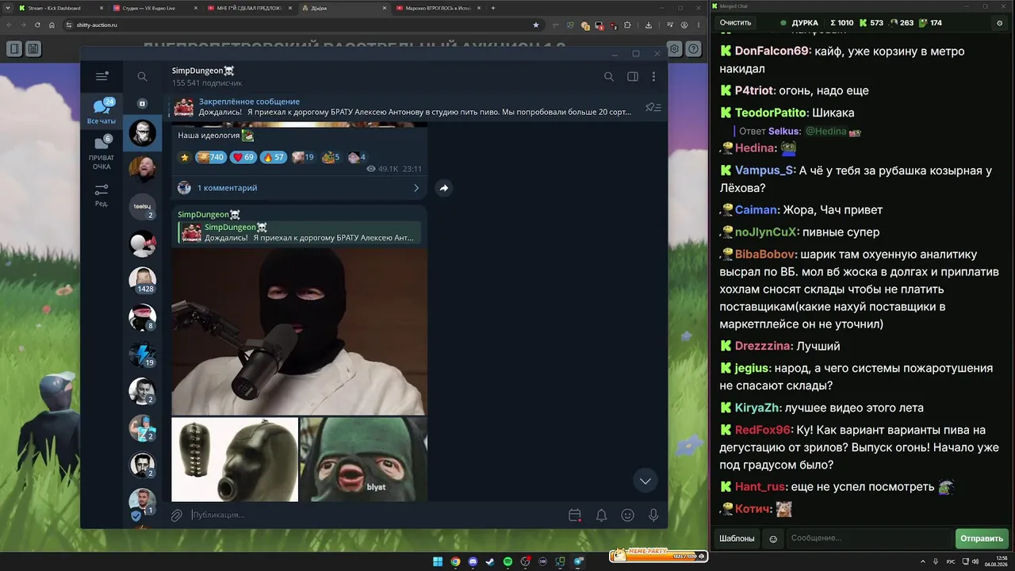Toggle the pig reaction with 19
This screenshot has width=1015, height=571.
(303, 157)
